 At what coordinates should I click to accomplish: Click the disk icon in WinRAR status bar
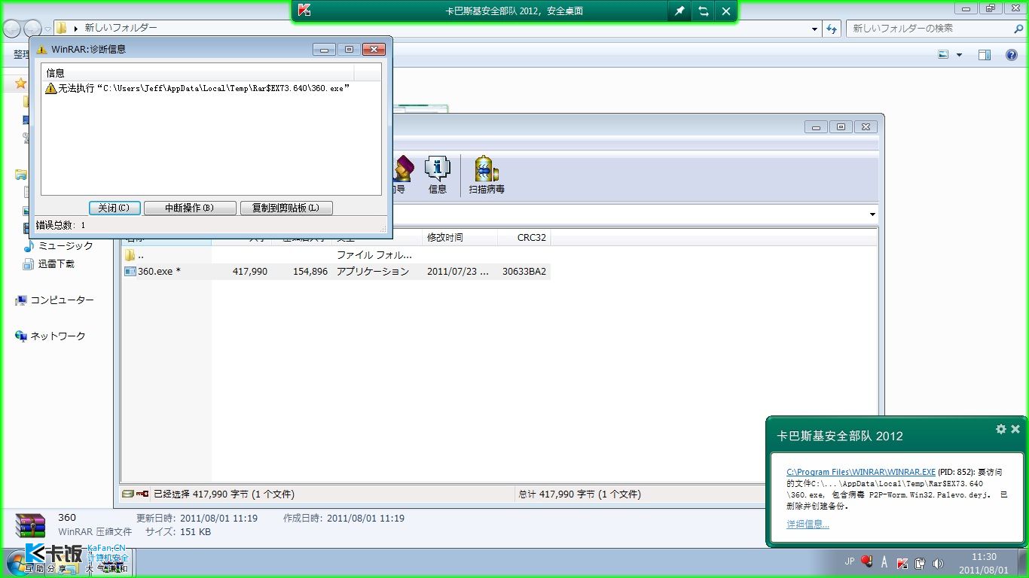[x=129, y=494]
